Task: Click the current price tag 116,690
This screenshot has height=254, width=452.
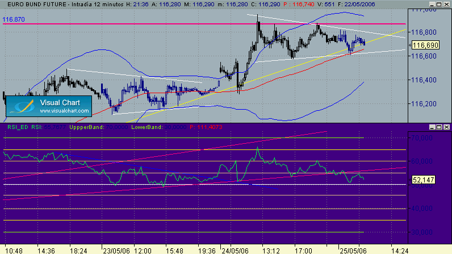Action: pyautogui.click(x=425, y=45)
